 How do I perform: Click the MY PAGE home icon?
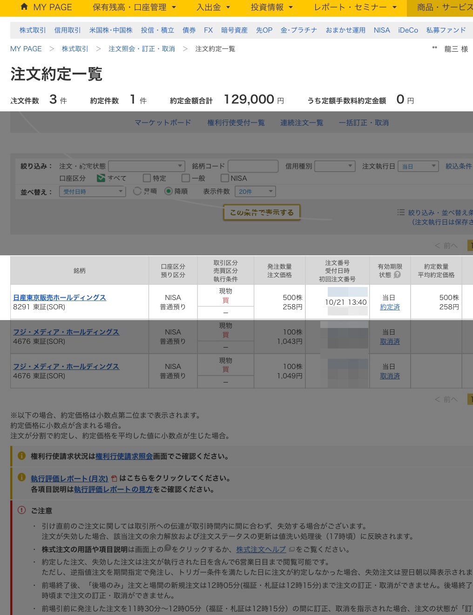click(24, 7)
